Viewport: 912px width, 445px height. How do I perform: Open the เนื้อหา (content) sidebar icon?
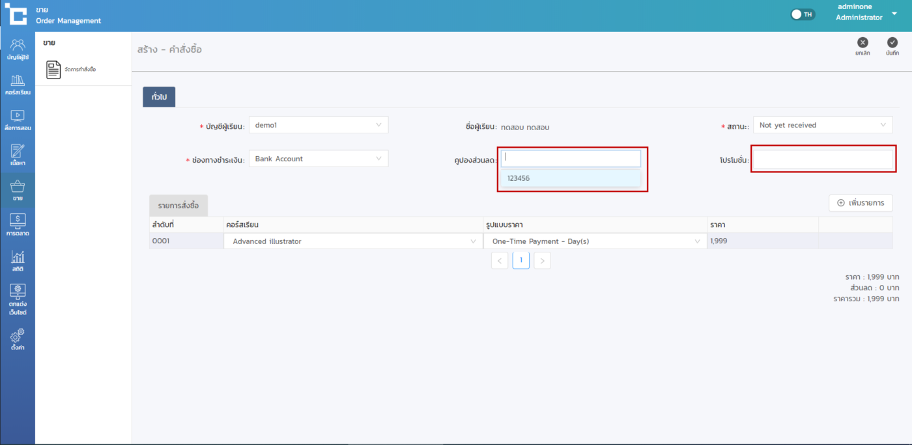(18, 152)
